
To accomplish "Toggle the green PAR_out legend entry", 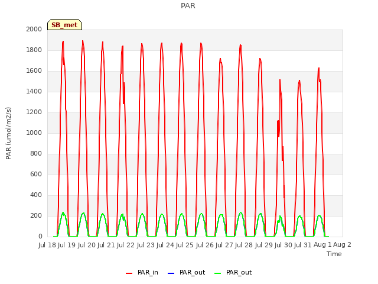I will [x=233, y=273].
